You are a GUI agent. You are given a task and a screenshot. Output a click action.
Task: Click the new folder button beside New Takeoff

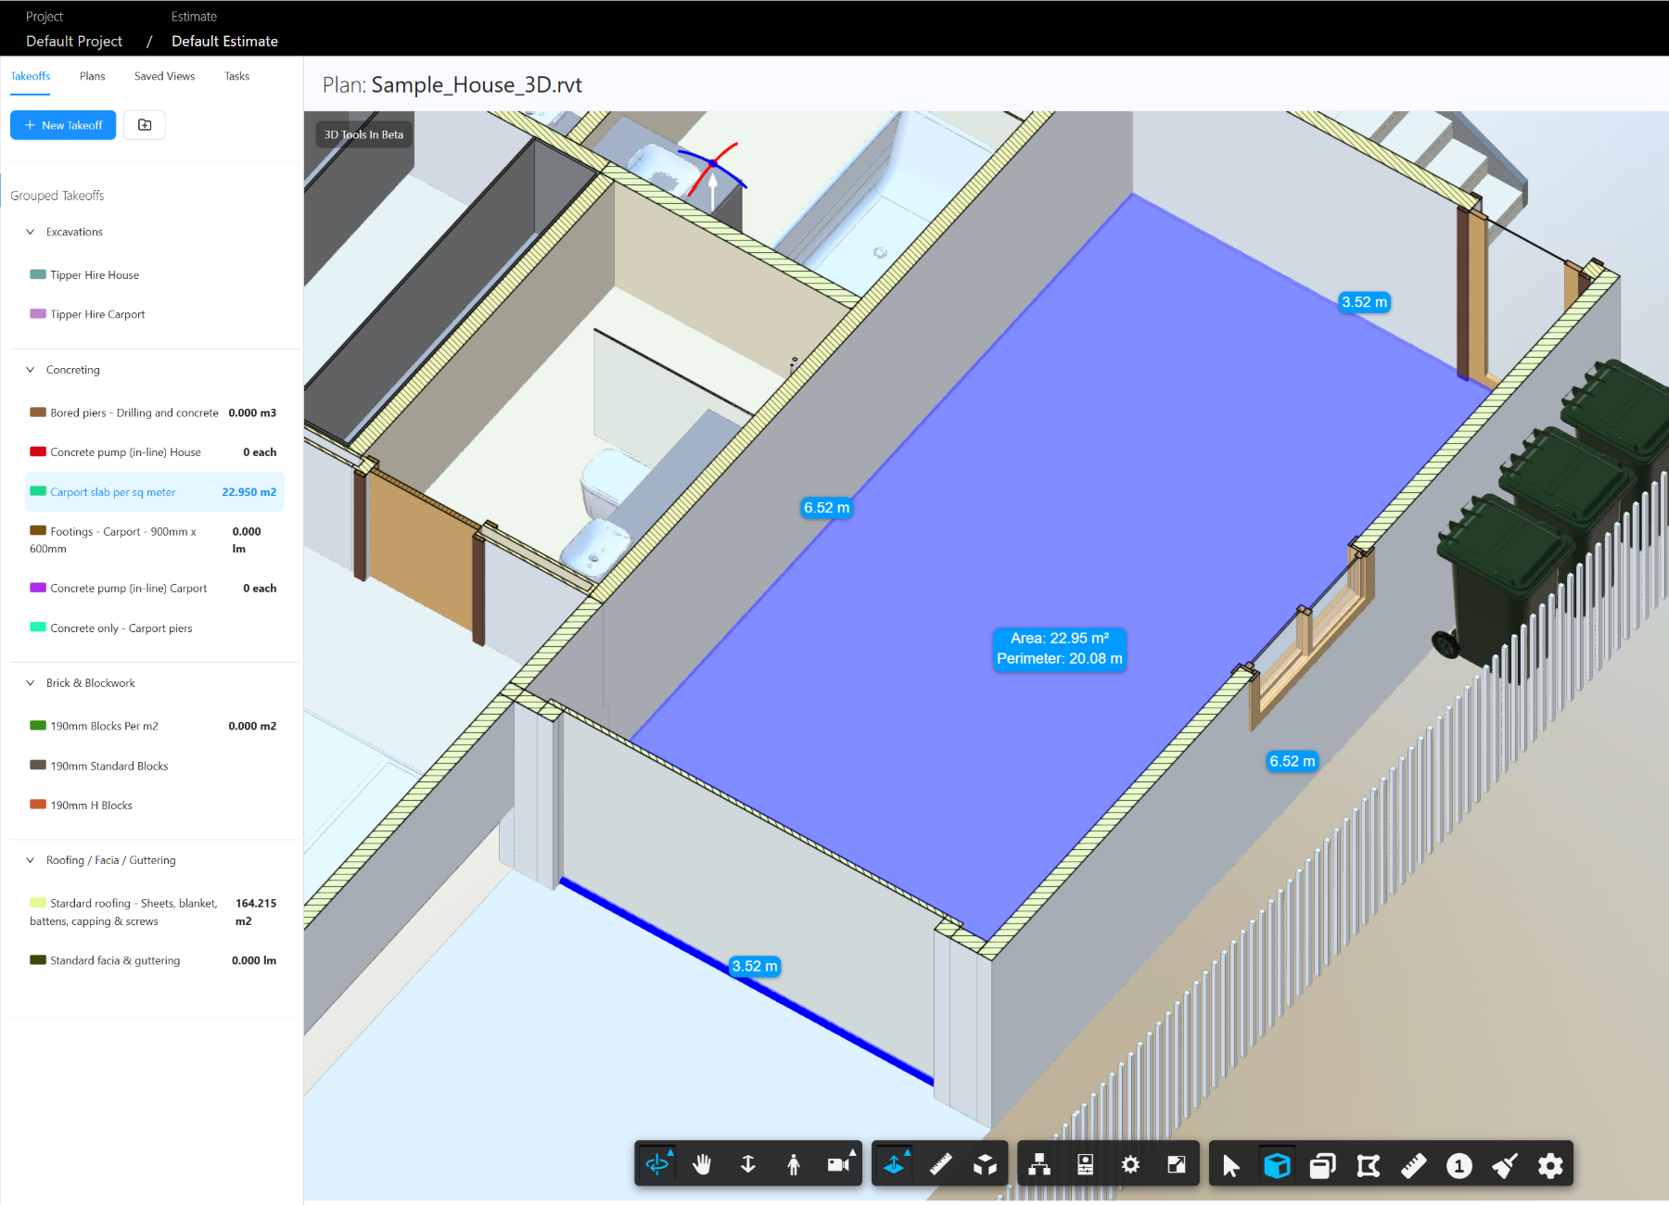[145, 125]
